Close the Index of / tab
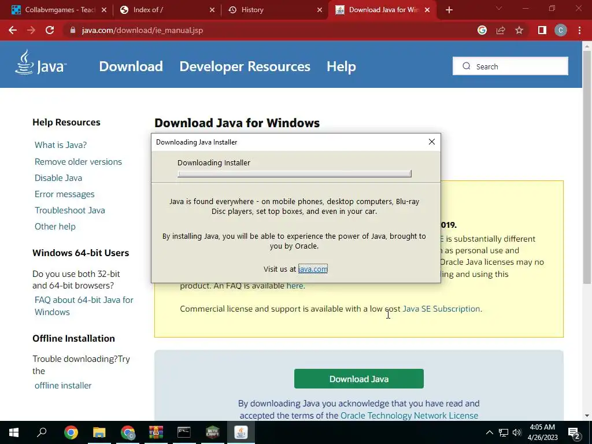 coord(212,10)
